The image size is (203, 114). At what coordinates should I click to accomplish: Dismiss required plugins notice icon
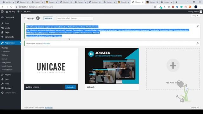[198, 26]
